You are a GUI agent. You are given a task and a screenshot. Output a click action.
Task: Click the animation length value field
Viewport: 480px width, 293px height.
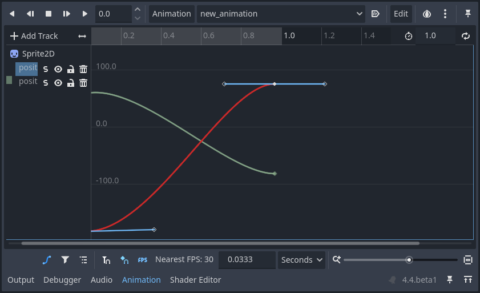[x=435, y=35]
